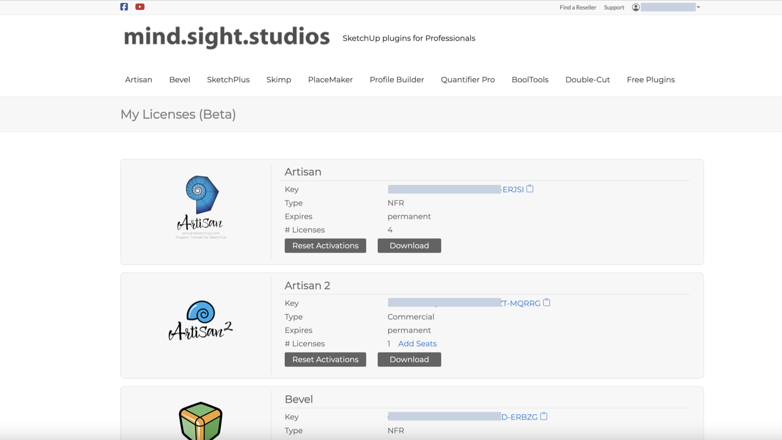Copy the Artisan license key

(x=530, y=189)
